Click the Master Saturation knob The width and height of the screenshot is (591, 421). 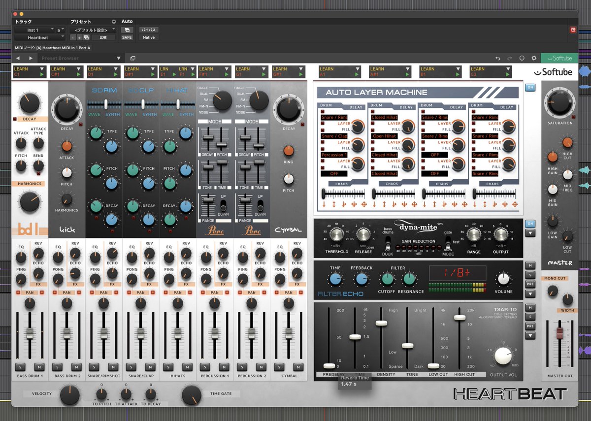click(x=559, y=104)
